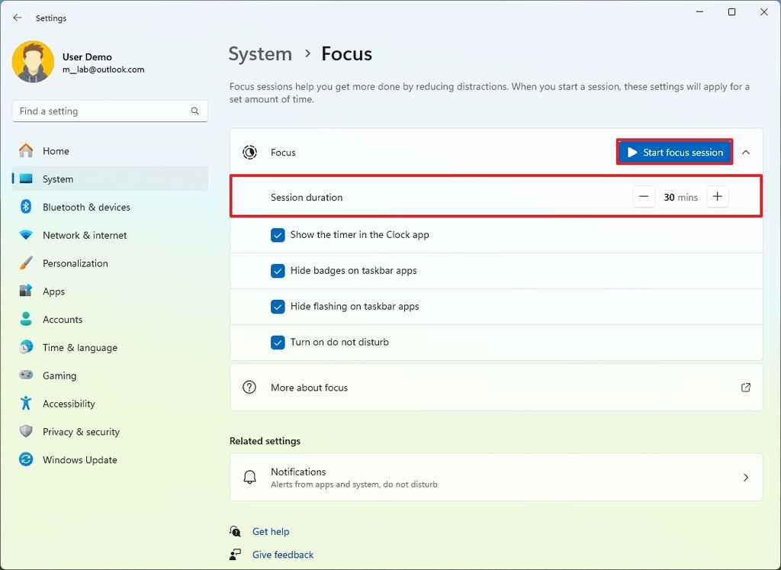
Task: Open Accessibility via its person icon
Action: pos(25,404)
